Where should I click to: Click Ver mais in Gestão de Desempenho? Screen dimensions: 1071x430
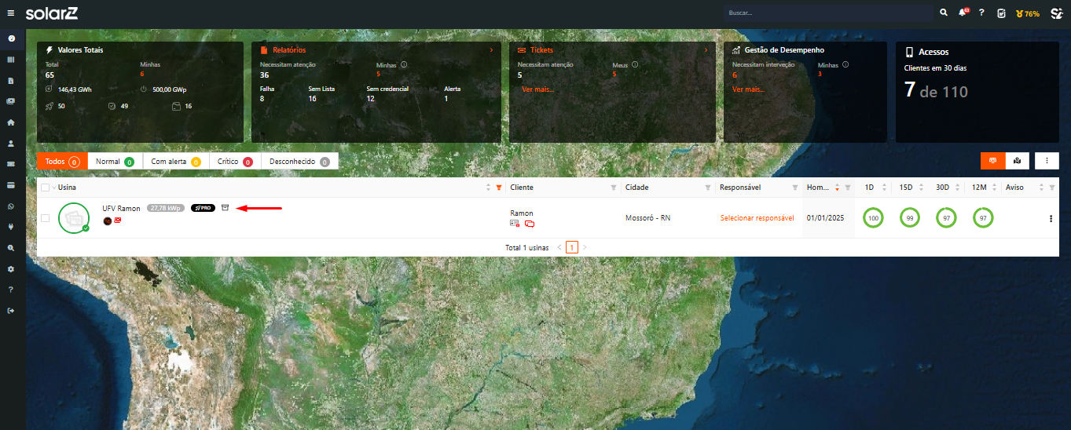748,89
